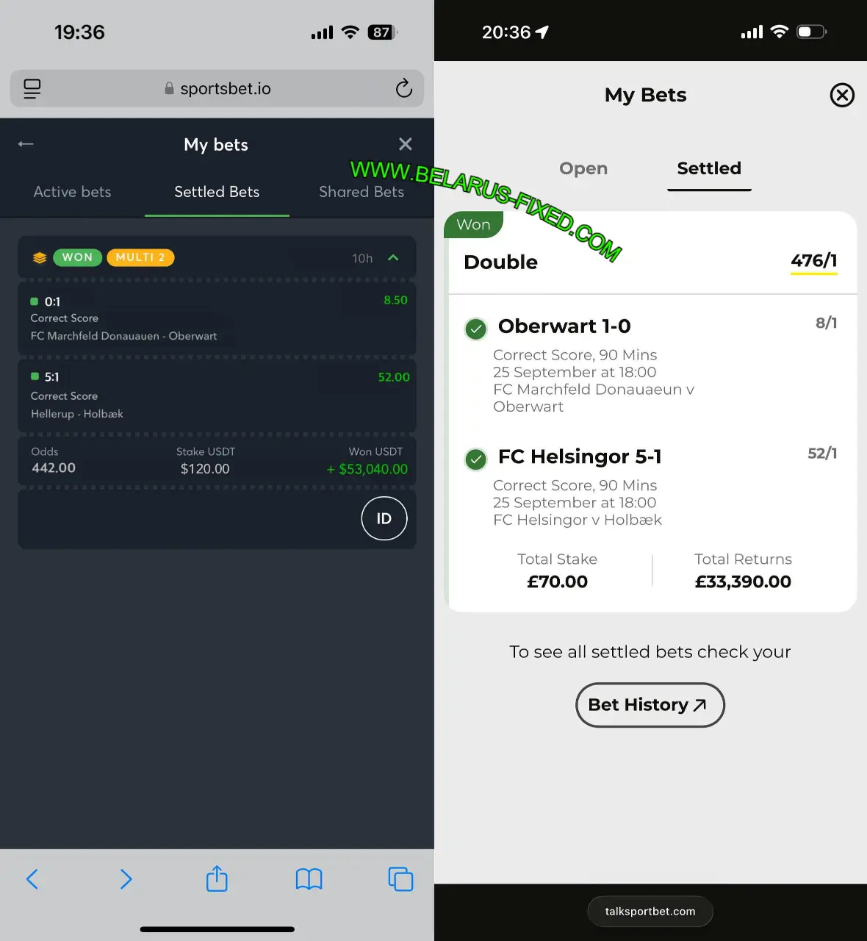Open Bet History link button

(x=650, y=705)
